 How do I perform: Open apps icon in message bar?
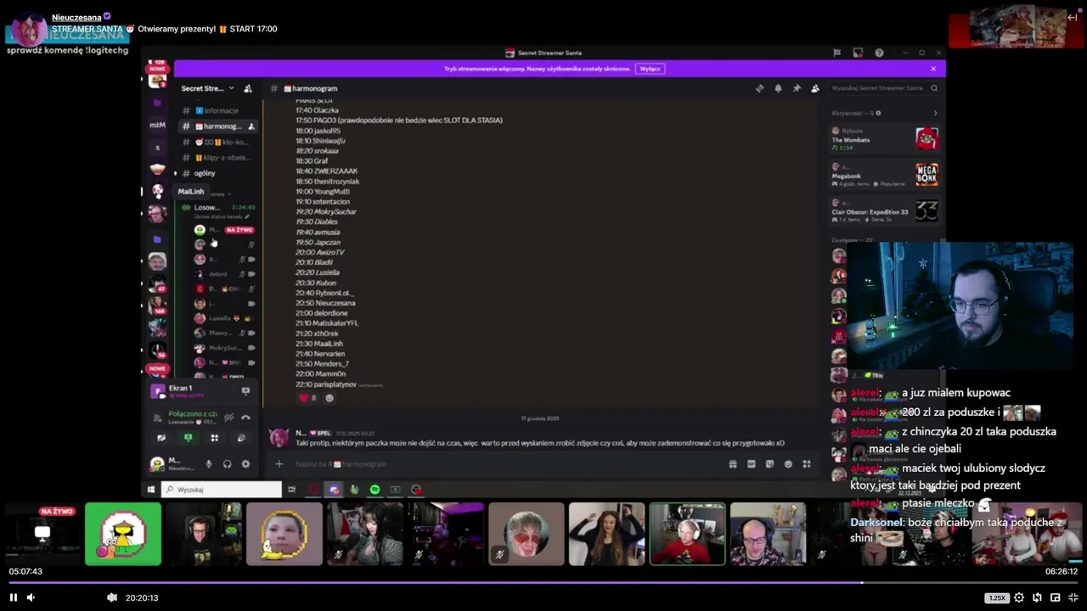click(807, 463)
